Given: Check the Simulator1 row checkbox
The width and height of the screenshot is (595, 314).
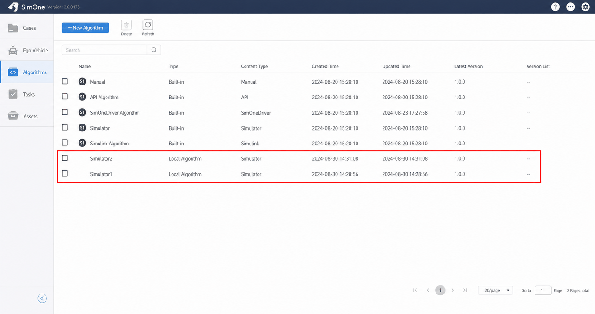Looking at the screenshot, I should (65, 173).
